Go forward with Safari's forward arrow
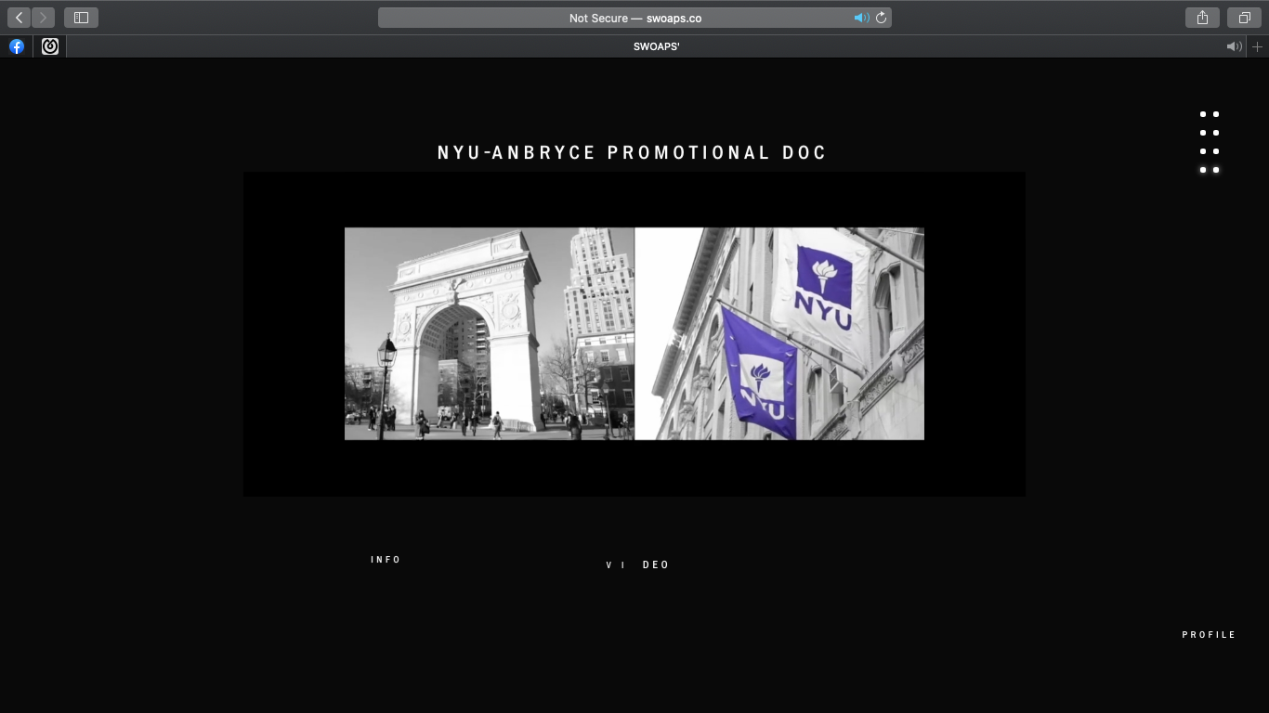This screenshot has width=1269, height=713. pyautogui.click(x=43, y=18)
